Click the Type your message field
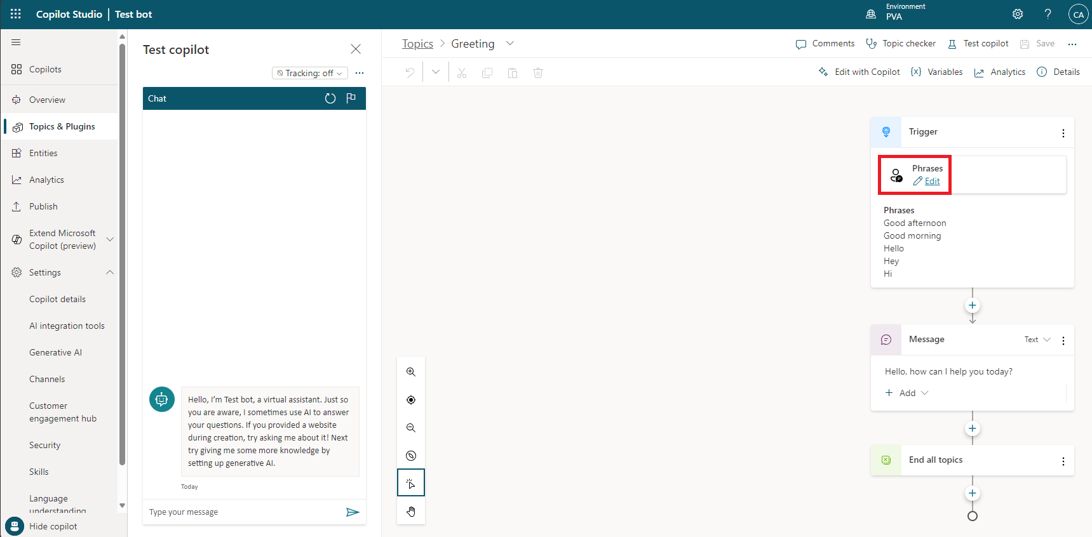Image resolution: width=1092 pixels, height=537 pixels. click(245, 512)
